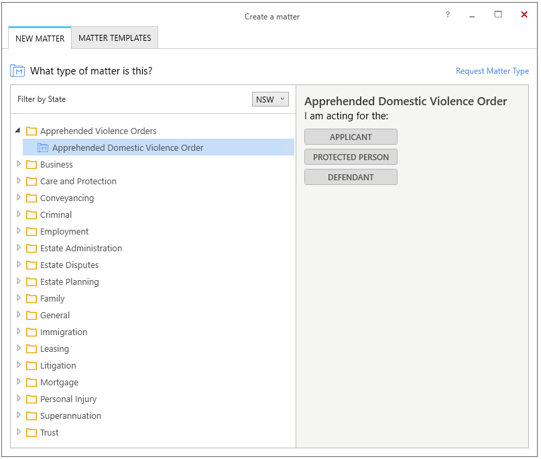
Task: Expand the Immigration category arrow
Action: coord(19,332)
